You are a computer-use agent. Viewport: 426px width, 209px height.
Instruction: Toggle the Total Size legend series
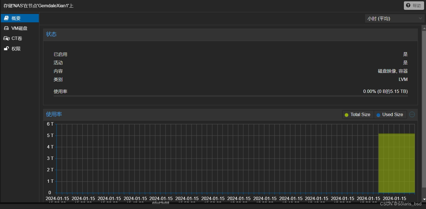coord(358,115)
